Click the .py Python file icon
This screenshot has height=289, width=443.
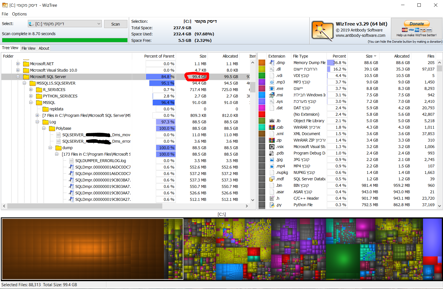272,205
